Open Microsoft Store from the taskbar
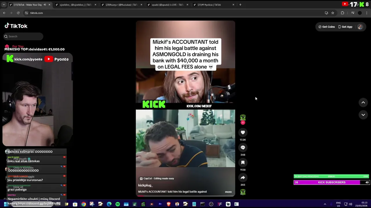The width and height of the screenshot is (371, 208). click(x=75, y=204)
